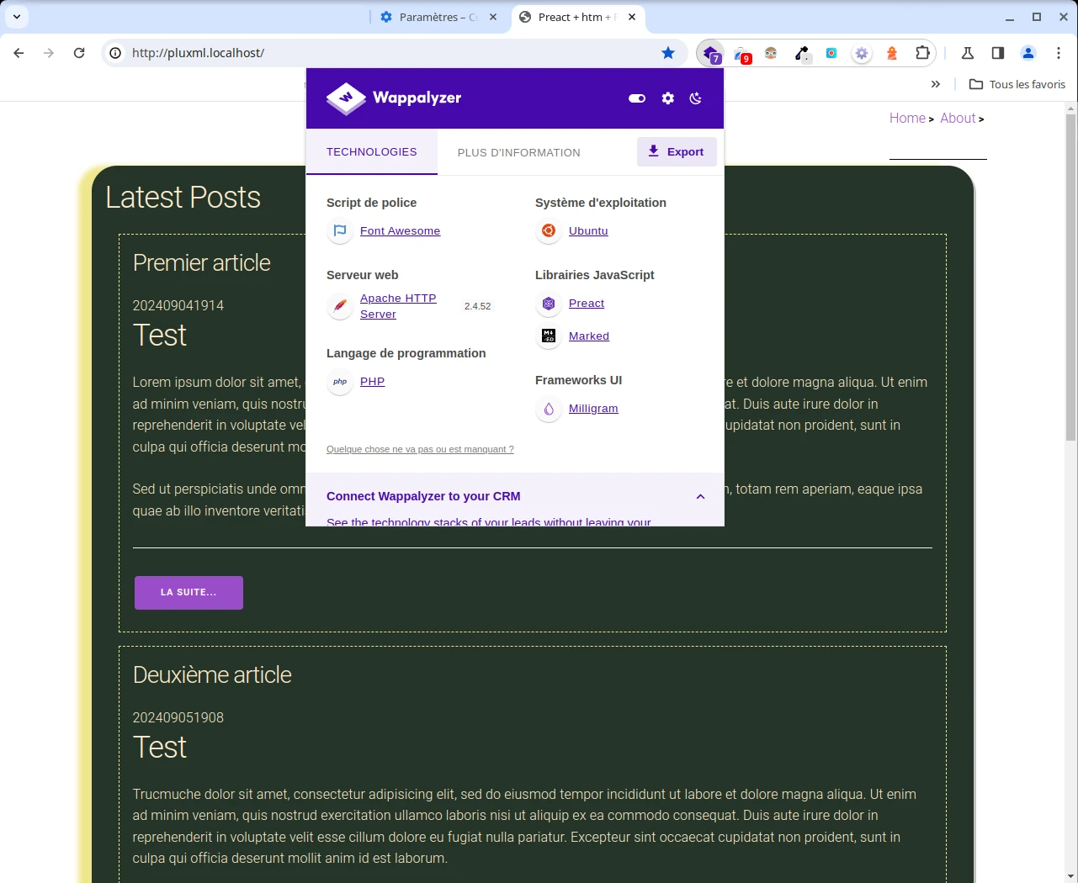1078x883 pixels.
Task: Click the Apache feather icon
Action: pyautogui.click(x=340, y=306)
